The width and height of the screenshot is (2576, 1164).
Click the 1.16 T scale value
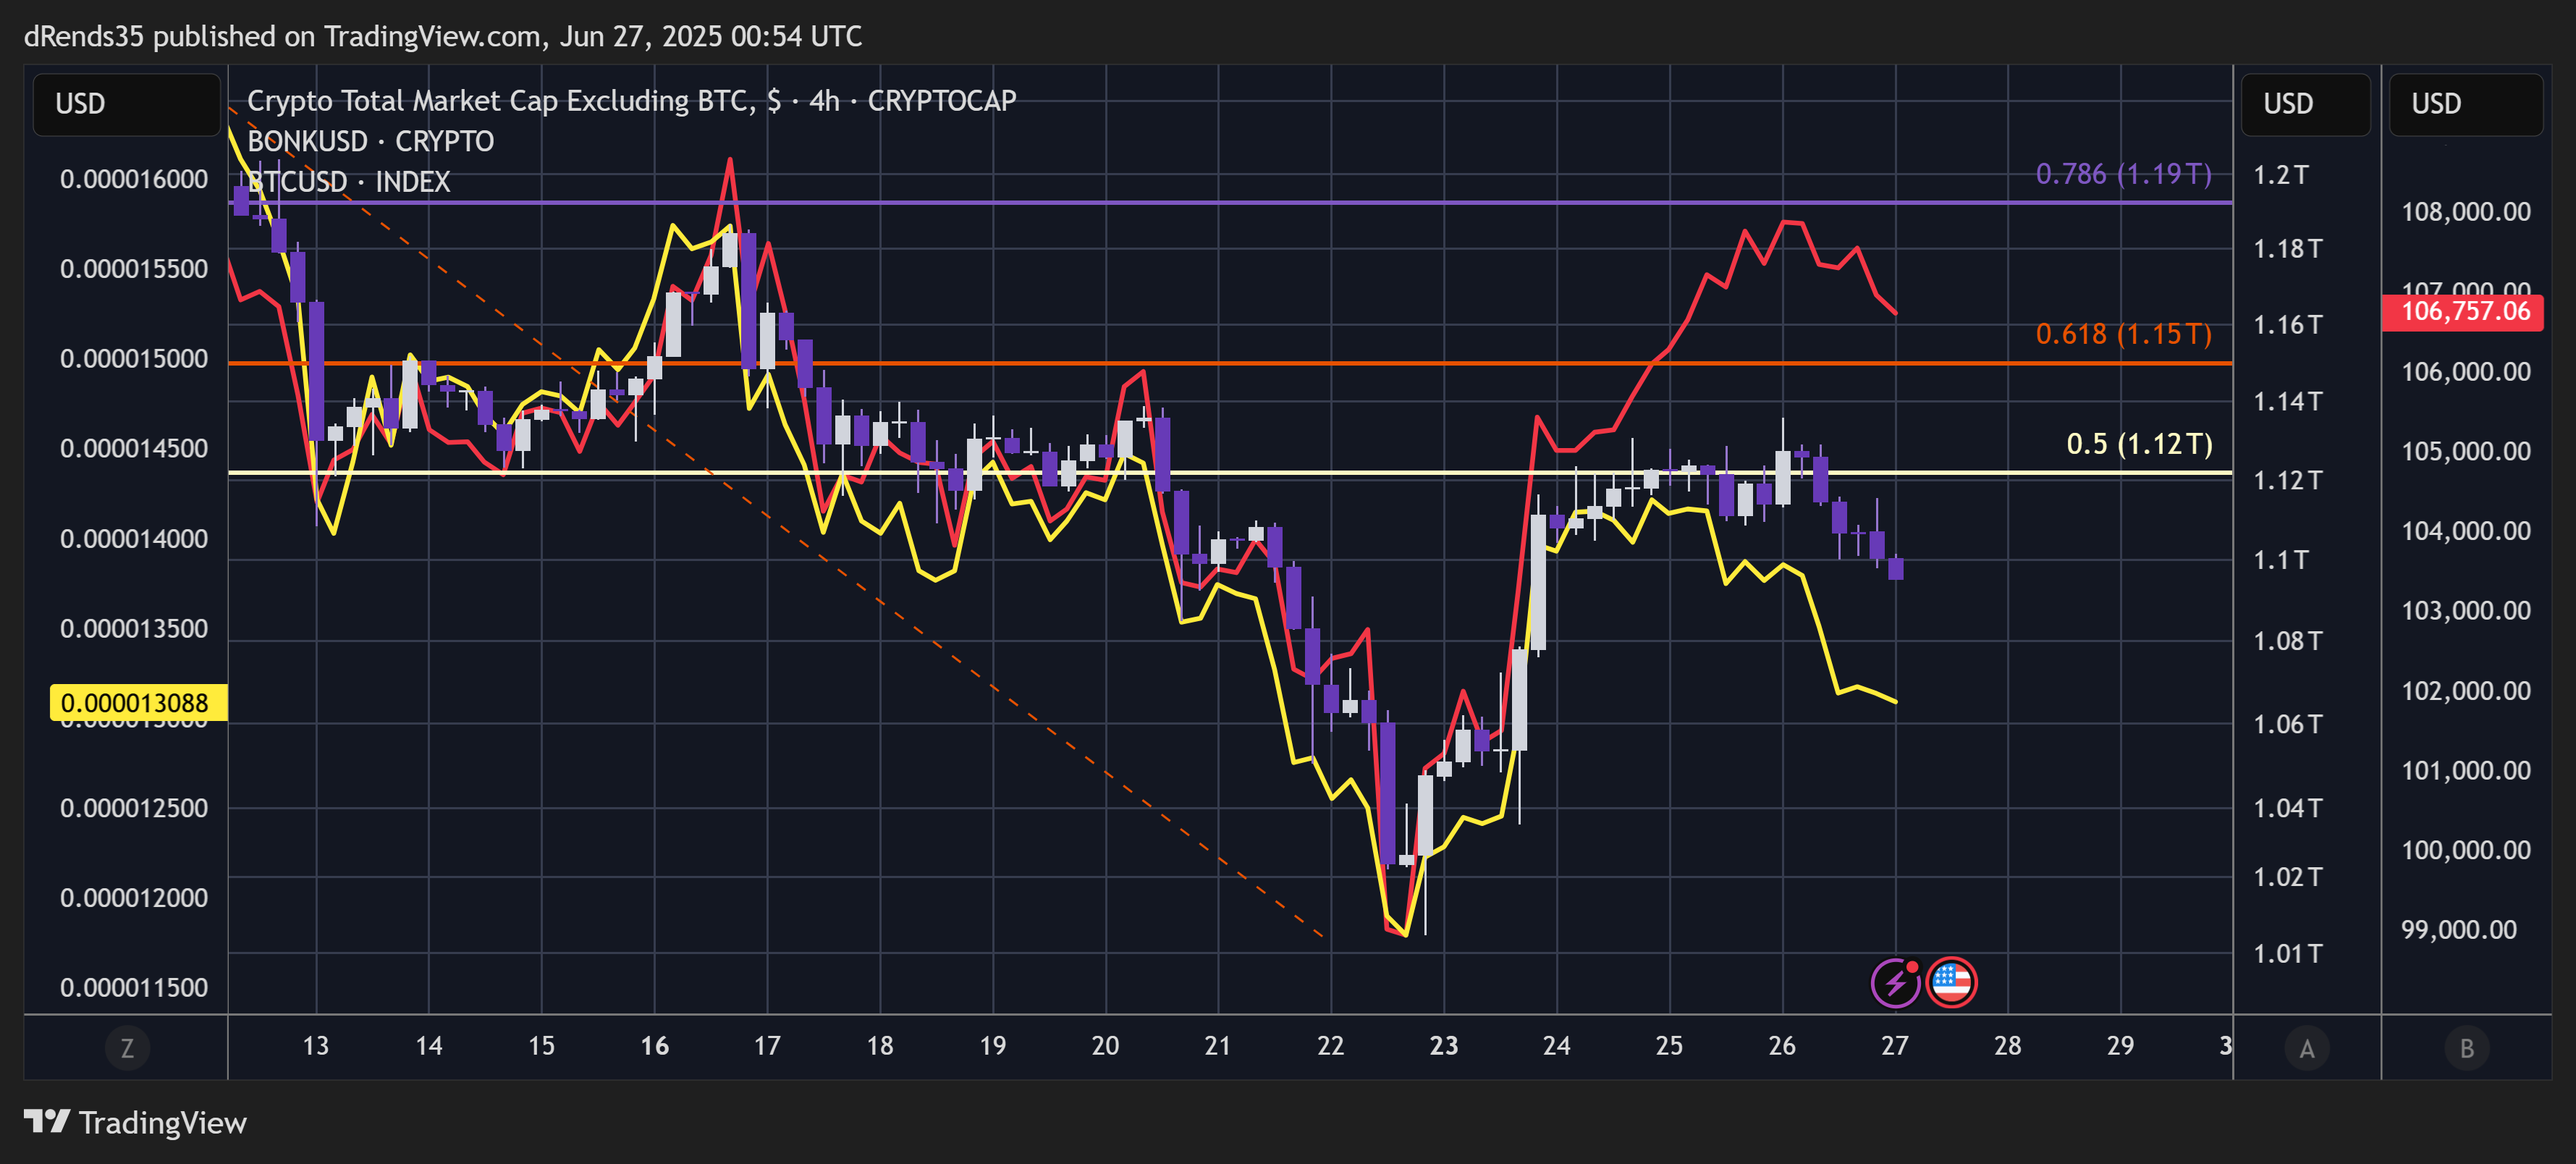click(2287, 325)
